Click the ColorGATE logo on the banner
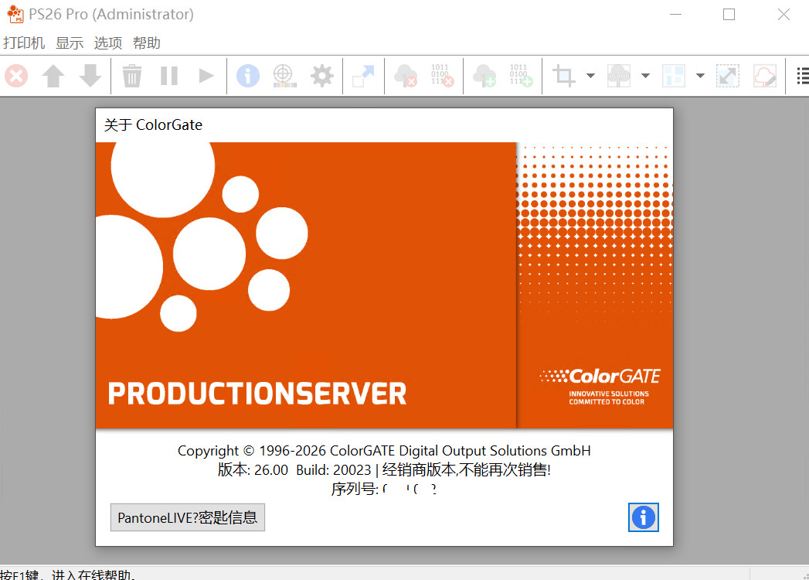The height and width of the screenshot is (580, 809). (x=600, y=385)
